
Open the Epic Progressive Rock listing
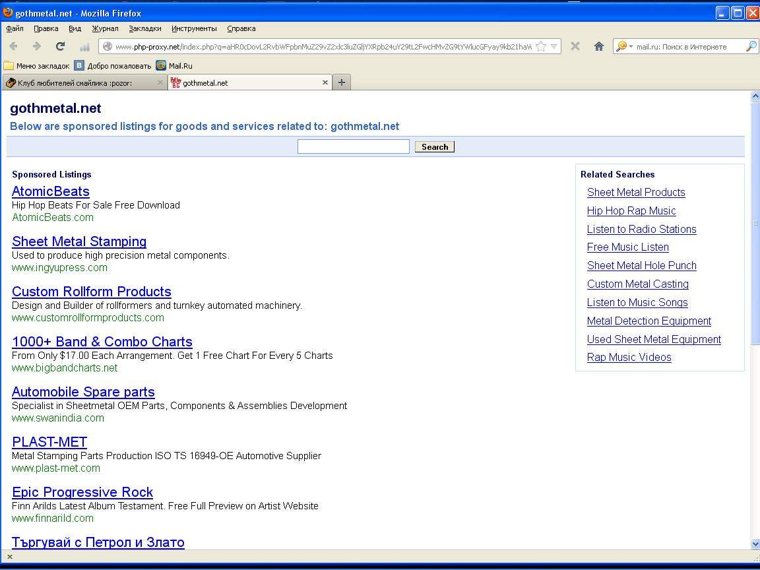tap(82, 492)
